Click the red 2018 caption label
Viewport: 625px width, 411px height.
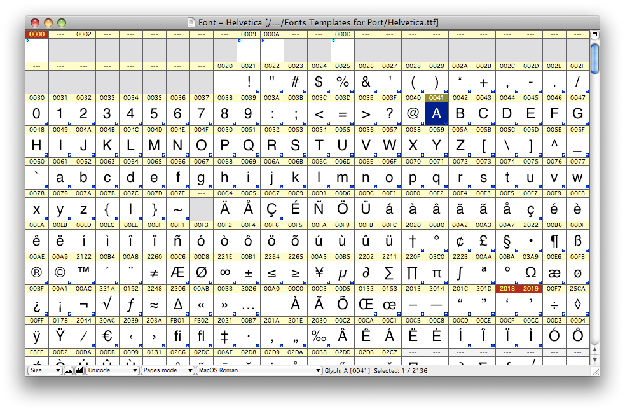pos(507,288)
